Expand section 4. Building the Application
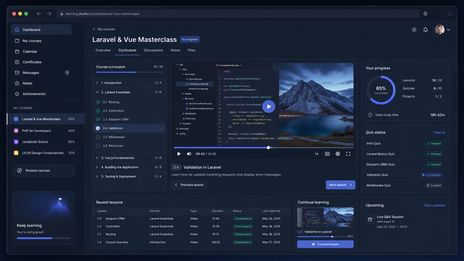This screenshot has height=261, width=464. [x=97, y=167]
